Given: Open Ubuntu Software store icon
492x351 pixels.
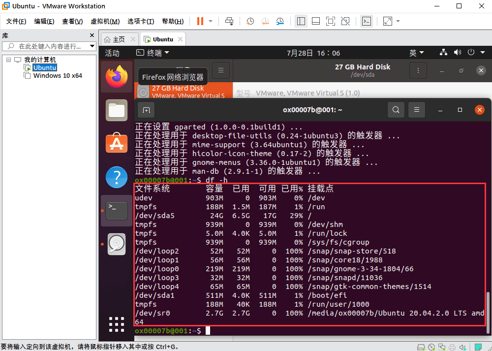Looking at the screenshot, I should pos(117,143).
